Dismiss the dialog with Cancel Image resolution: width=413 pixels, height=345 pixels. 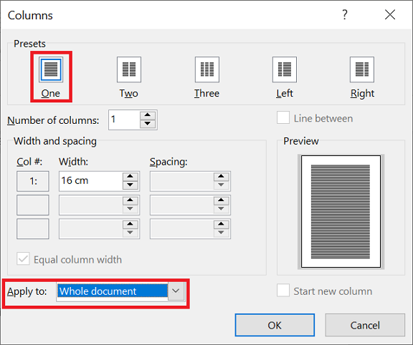coord(365,325)
